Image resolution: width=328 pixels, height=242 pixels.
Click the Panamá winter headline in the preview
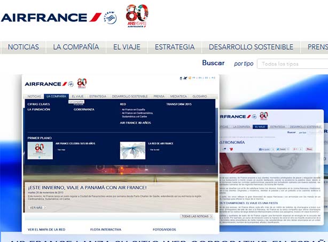[87, 188]
